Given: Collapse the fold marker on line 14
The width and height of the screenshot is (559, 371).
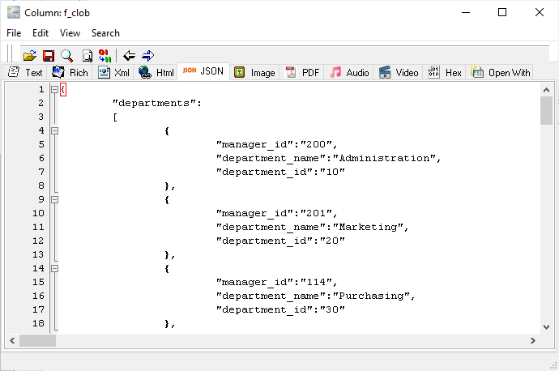Looking at the screenshot, I should pos(54,268).
